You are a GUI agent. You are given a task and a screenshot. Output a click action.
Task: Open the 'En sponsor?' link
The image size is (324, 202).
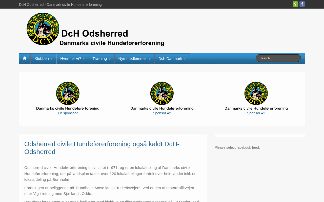68,113
